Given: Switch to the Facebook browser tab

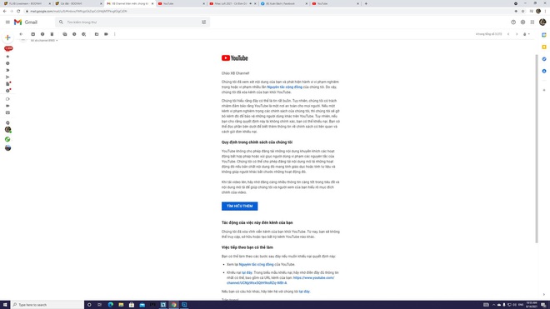Looking at the screenshot, I should pos(284,3).
